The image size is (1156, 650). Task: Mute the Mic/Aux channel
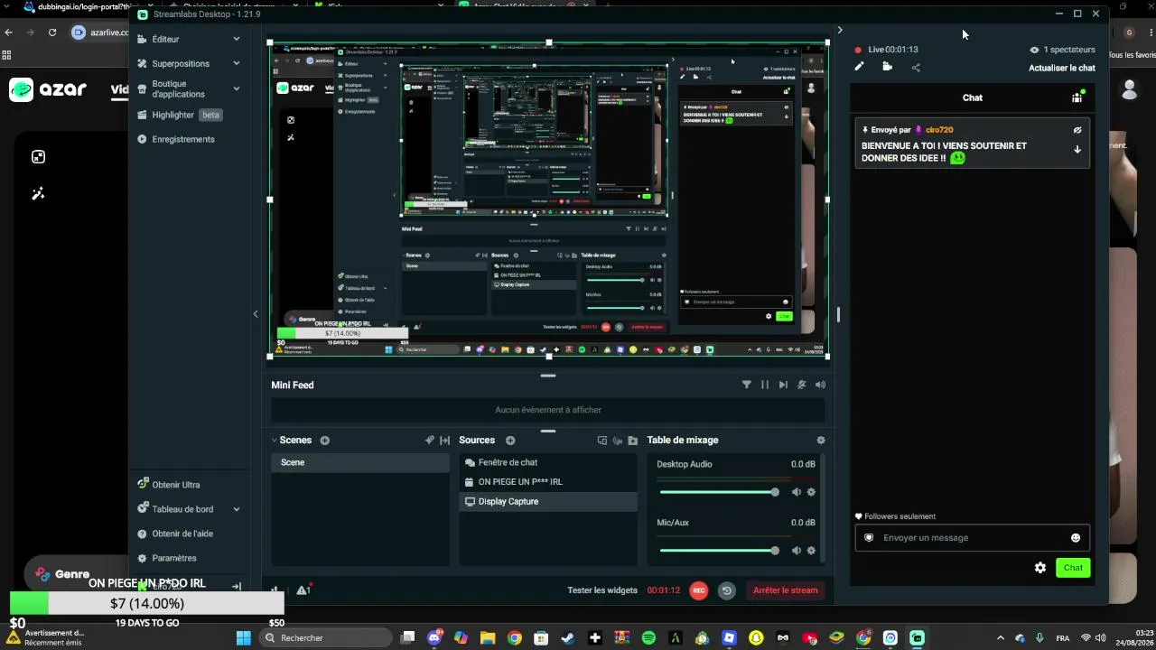pyautogui.click(x=797, y=551)
